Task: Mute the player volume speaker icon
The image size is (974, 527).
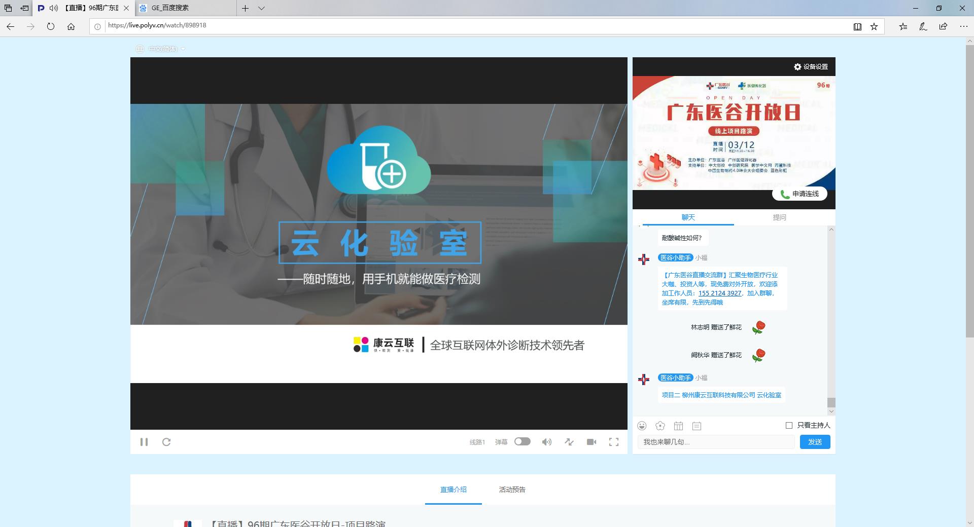Action: 546,442
